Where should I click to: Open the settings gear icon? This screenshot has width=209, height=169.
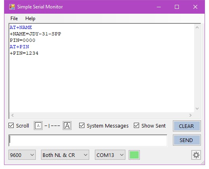[196, 155]
